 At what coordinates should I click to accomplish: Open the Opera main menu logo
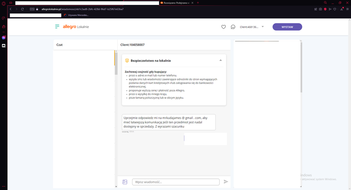tap(4, 4)
